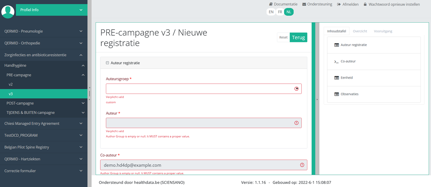Image resolution: width=431 pixels, height=187 pixels.
Task: Click the padlock icon for password reset
Action: tap(365, 4)
